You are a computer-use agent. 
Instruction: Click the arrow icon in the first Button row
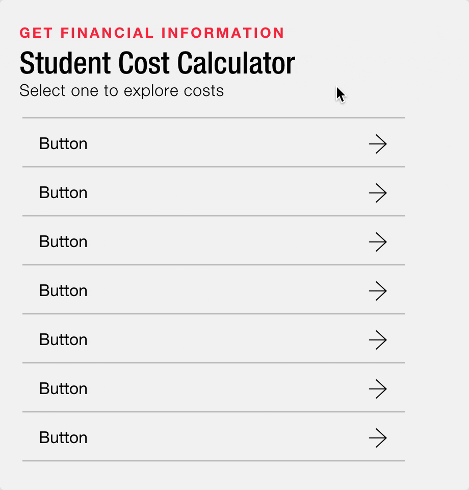[378, 144]
